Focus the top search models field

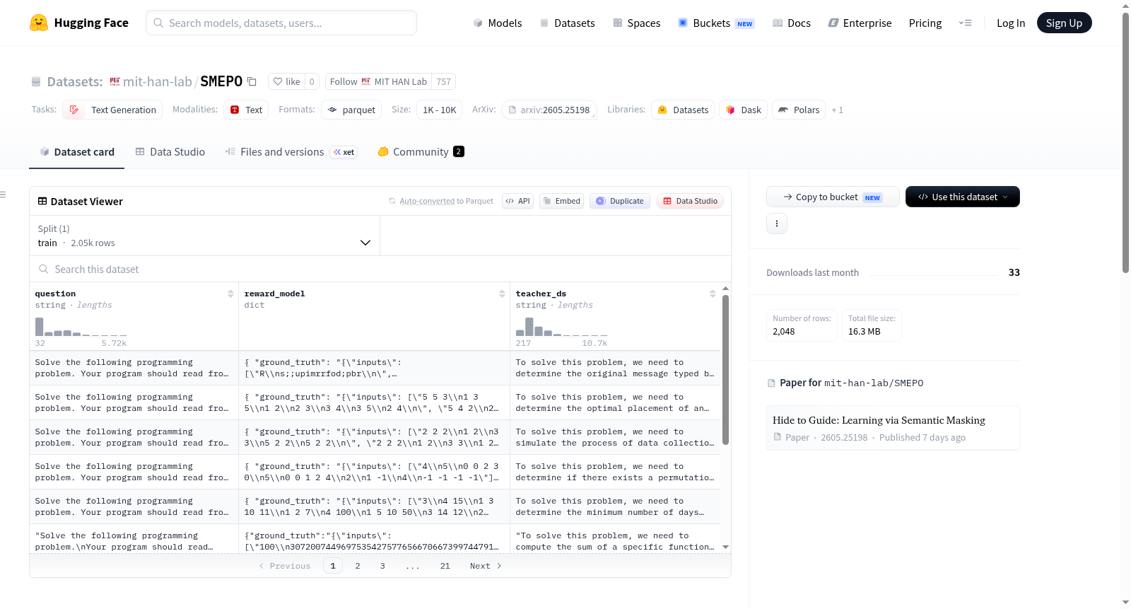[x=281, y=23]
